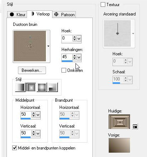The height and width of the screenshot is (157, 147).
Task: Toggle the Omkeren checkbox
Action: (64, 70)
